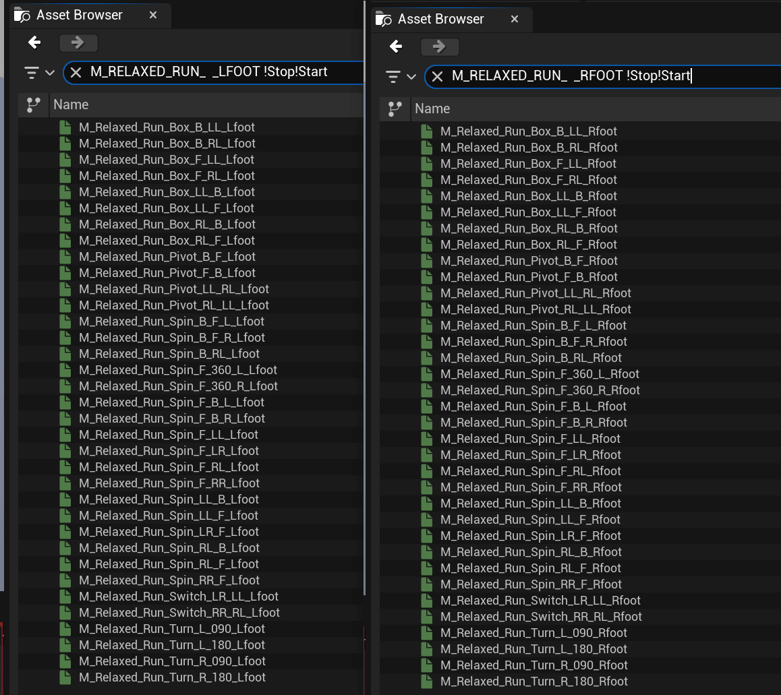The image size is (781, 695).
Task: Select M_Relaxed_Run_Spin_F_LL_Lfoot
Action: coord(169,435)
